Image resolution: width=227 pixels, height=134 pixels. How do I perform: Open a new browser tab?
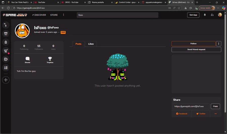pos(197,2)
